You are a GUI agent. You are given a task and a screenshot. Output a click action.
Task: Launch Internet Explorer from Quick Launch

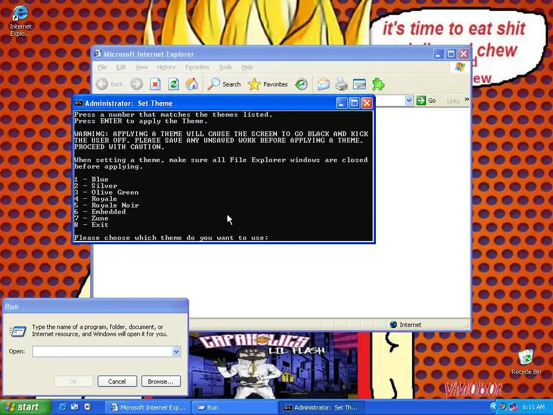pos(63,407)
